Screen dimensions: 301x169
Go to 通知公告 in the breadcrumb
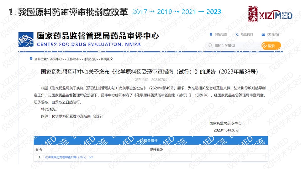click(89, 59)
